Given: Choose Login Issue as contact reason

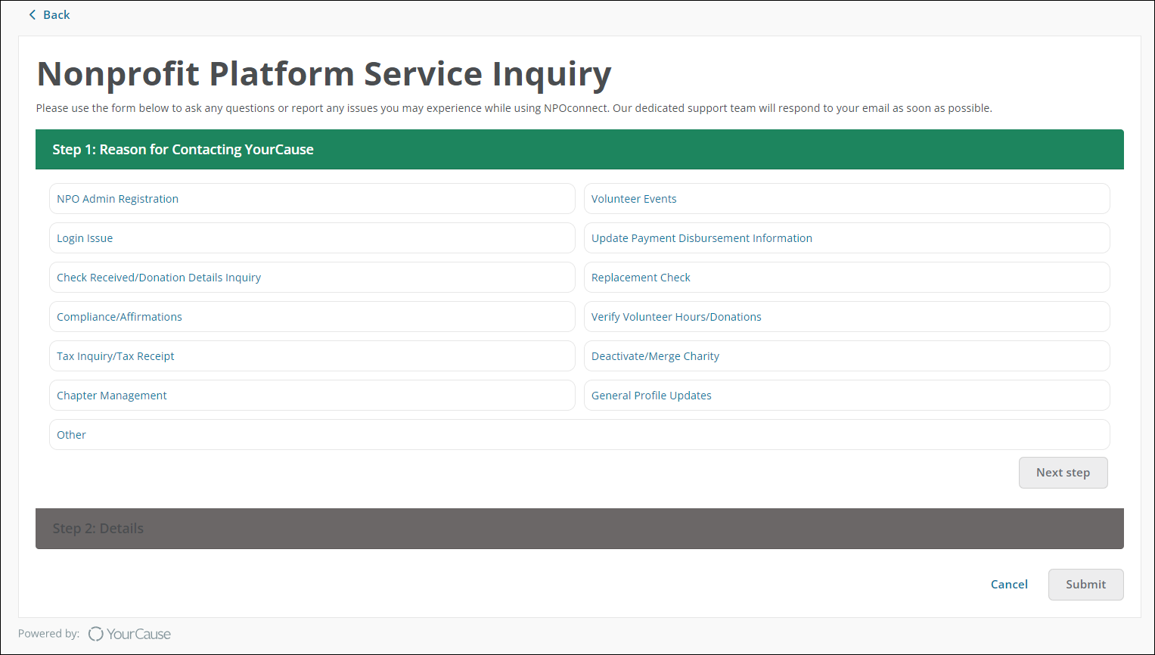Looking at the screenshot, I should tap(312, 238).
